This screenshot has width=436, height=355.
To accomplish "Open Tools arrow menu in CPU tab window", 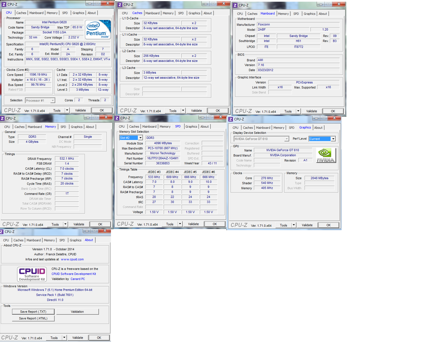I will point(67,110).
